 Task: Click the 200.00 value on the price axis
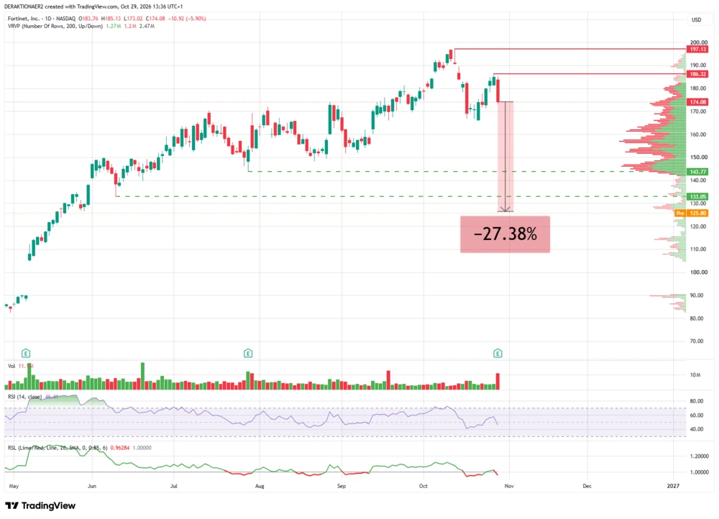coord(699,42)
